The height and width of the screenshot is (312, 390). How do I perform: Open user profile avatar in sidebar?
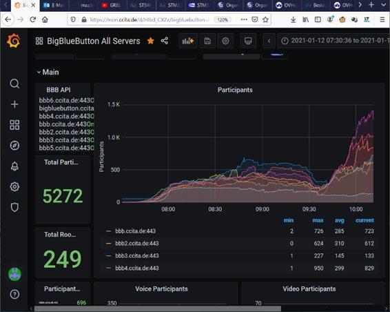(x=14, y=274)
